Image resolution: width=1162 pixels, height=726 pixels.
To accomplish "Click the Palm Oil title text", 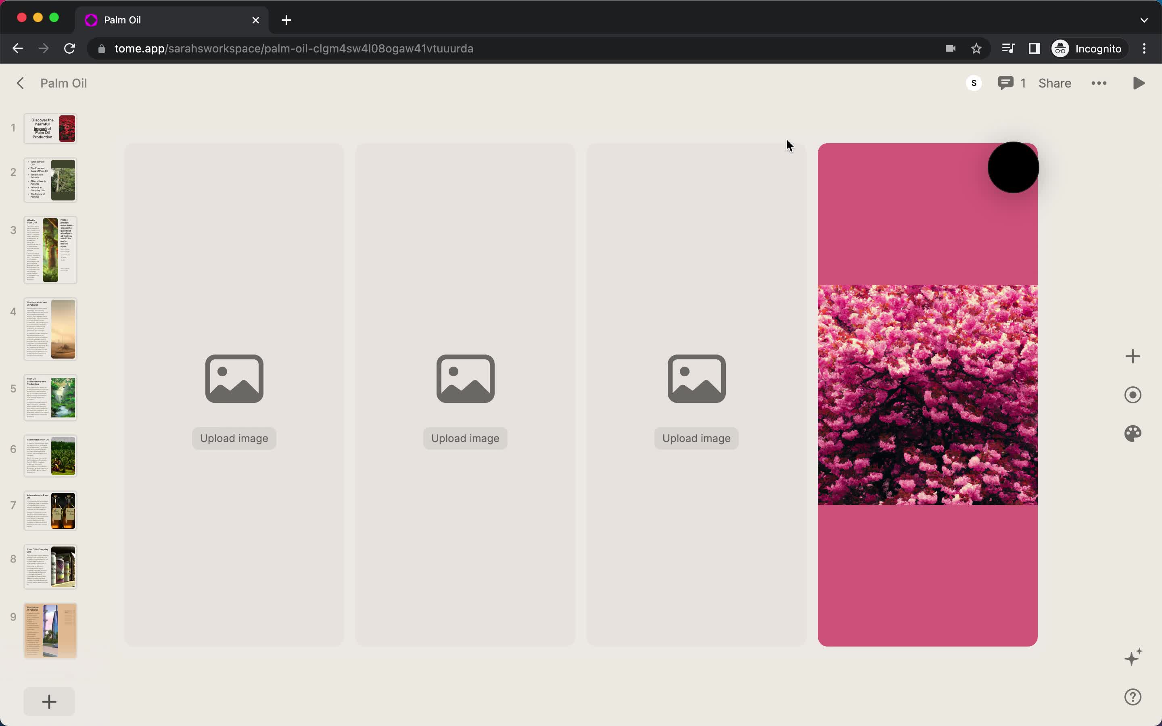I will click(63, 83).
